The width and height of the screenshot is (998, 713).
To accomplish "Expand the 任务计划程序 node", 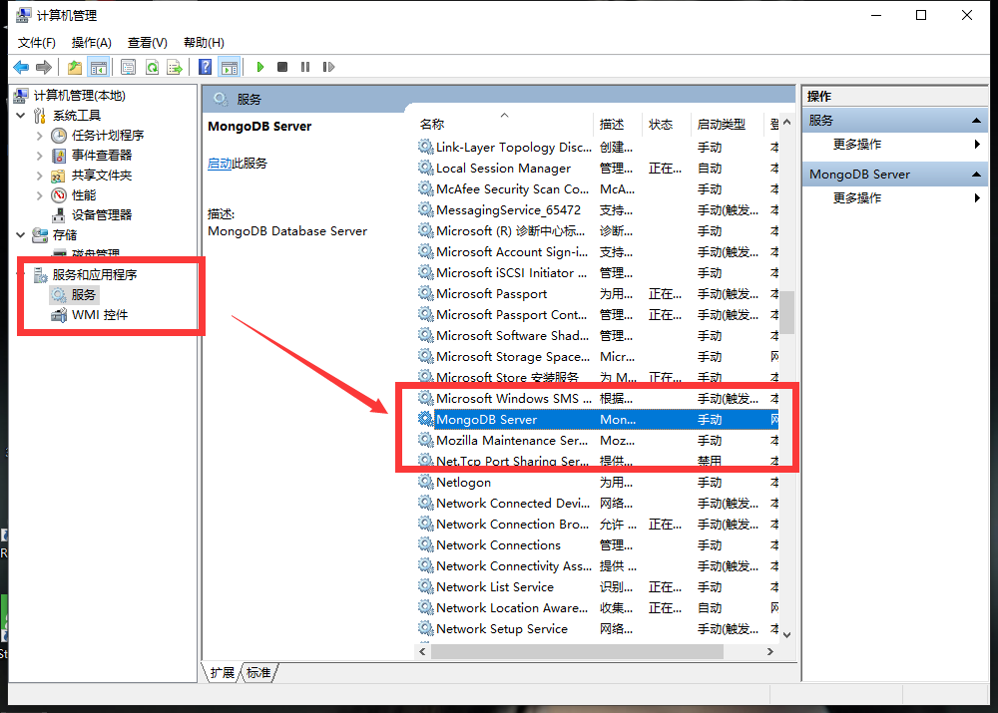I will (x=40, y=136).
